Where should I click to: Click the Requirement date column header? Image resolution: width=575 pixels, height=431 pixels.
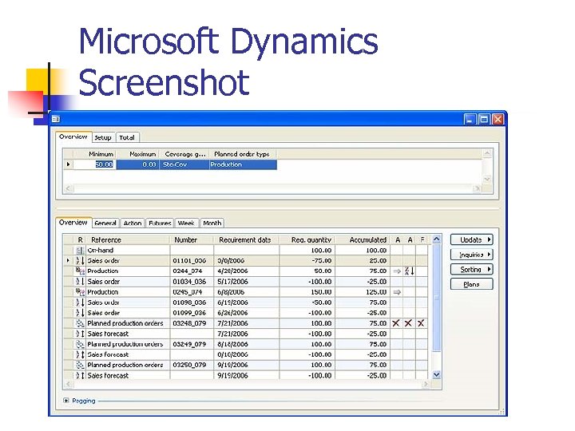tap(247, 239)
